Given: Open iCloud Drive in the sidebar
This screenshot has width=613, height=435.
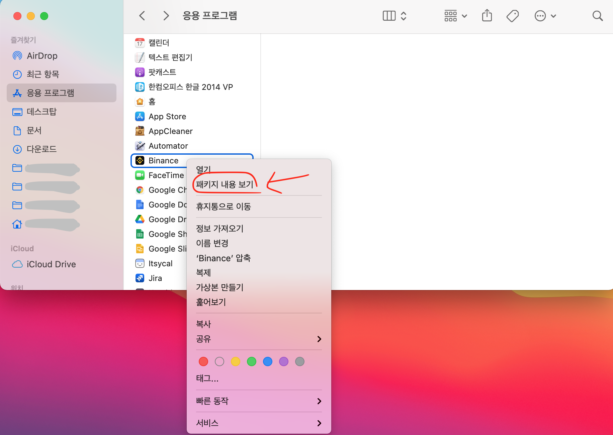Looking at the screenshot, I should click(x=62, y=264).
